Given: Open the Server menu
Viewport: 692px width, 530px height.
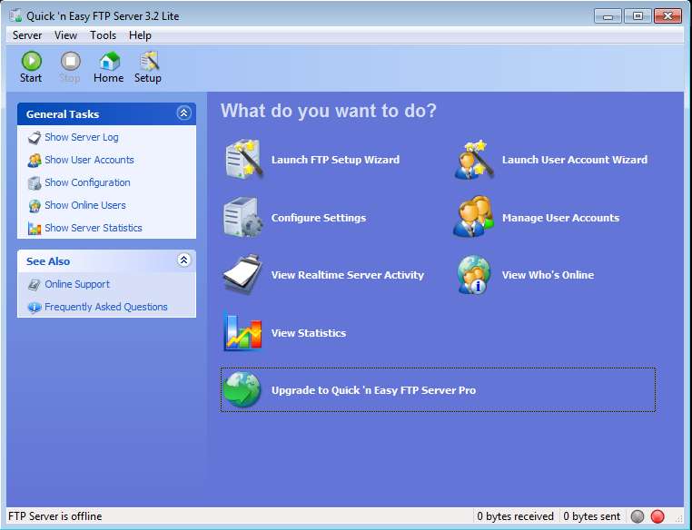Looking at the screenshot, I should tap(27, 35).
